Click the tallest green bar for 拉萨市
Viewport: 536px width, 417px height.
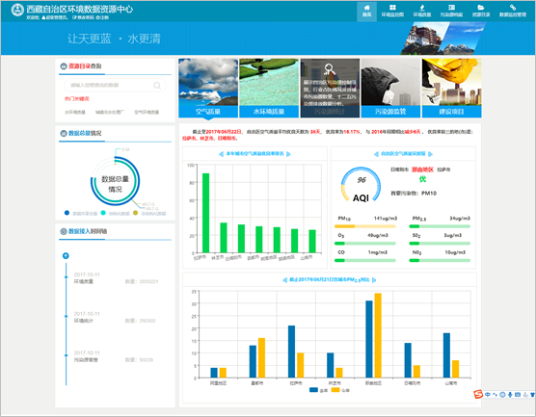click(205, 213)
